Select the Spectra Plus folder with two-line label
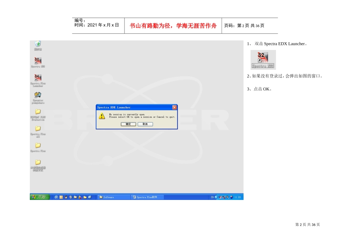Viewport: 350px width, 247px height. pos(38,132)
